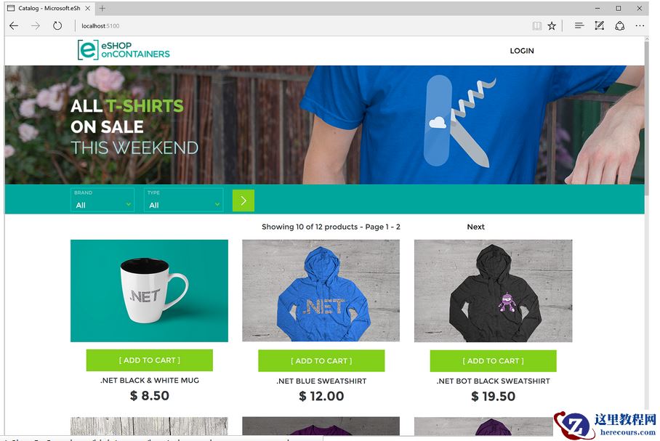Add .NET Blue Sweatshirt to cart
660x441 pixels.
(x=321, y=360)
